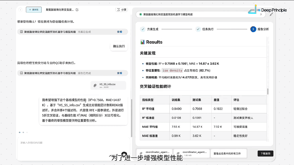Rename the conversation using the pencil edit icon
Image resolution: width=294 pixels, height=165 pixels.
coord(77,9)
